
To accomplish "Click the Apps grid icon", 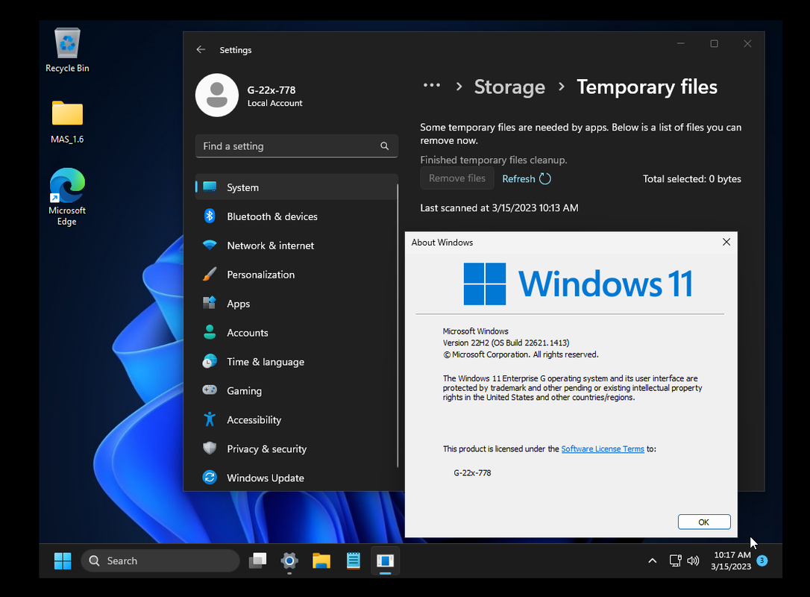I will tap(210, 303).
